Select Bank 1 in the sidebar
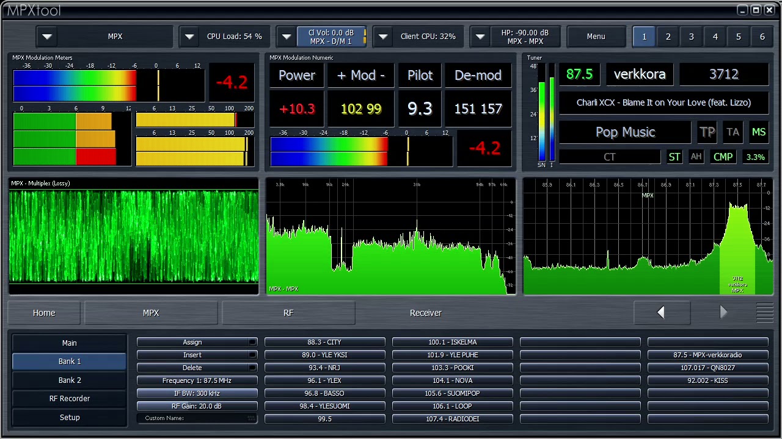 [x=70, y=362]
